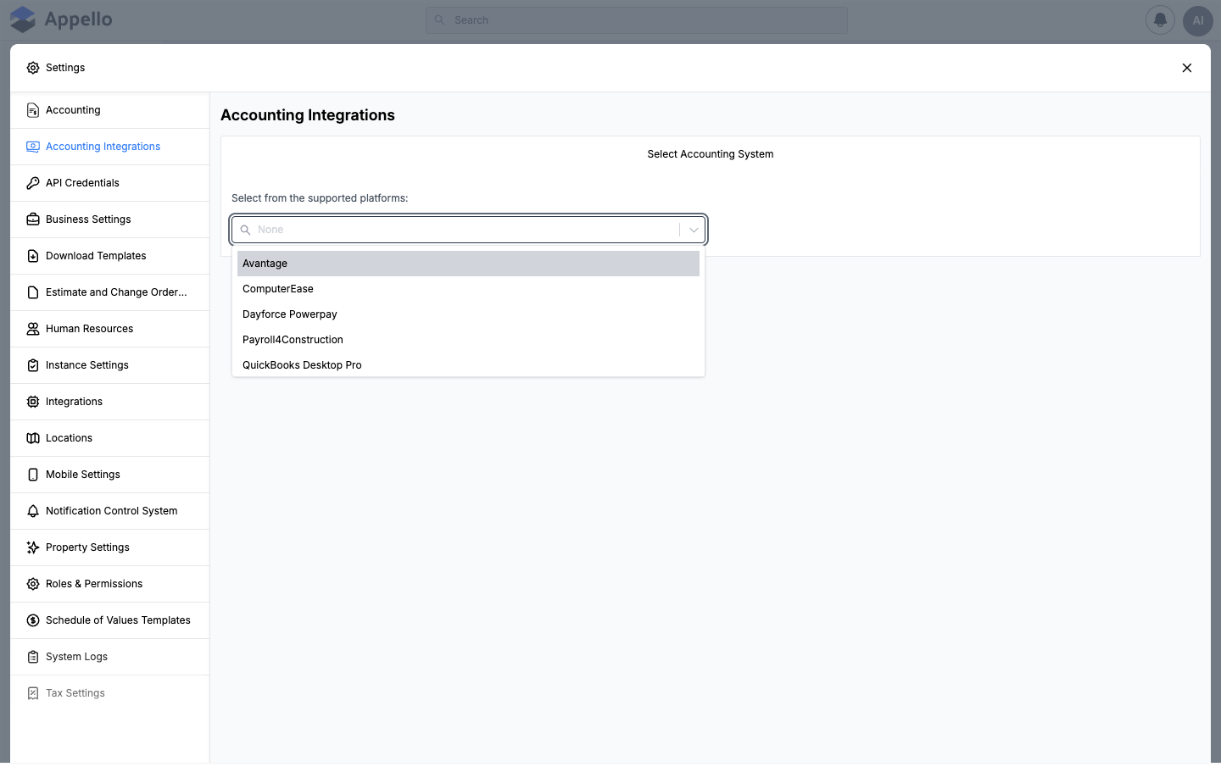
Task: Collapse the platform dropdown chevron
Action: (x=694, y=230)
